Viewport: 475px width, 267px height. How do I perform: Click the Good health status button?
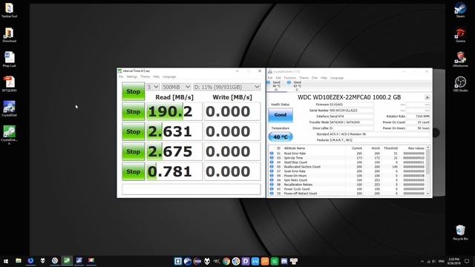coord(281,115)
